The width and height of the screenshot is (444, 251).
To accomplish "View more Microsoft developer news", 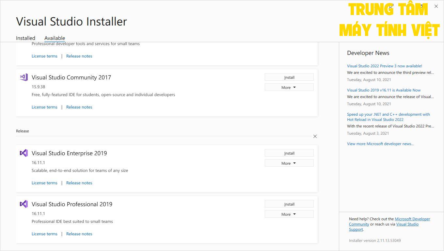I will pyautogui.click(x=380, y=144).
